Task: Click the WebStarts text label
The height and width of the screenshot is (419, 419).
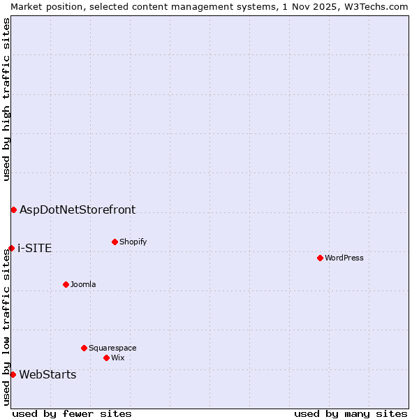Action: click(47, 375)
